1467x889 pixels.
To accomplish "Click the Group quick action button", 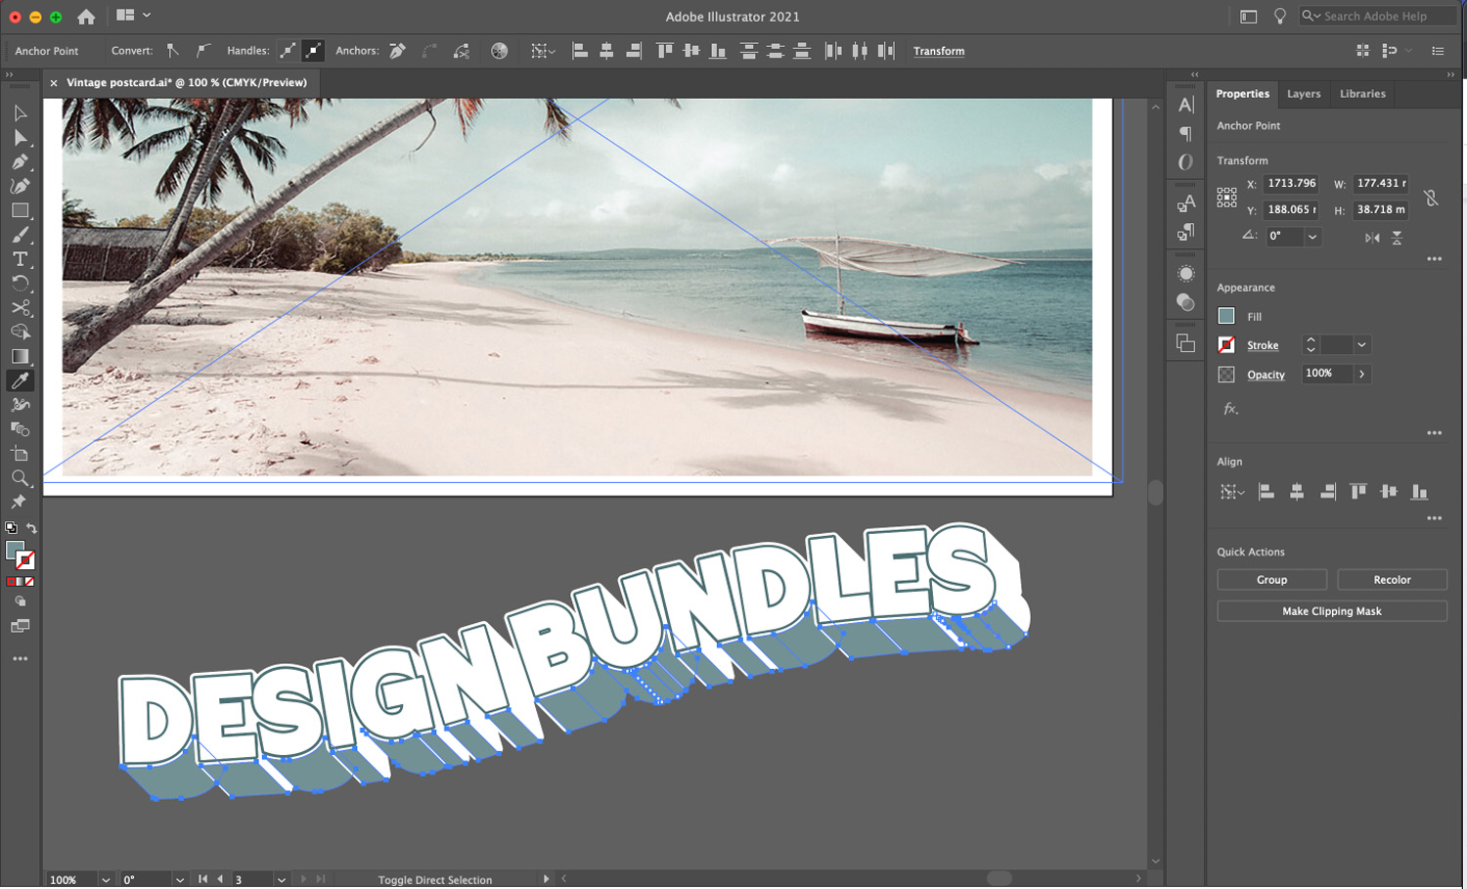I will coord(1271,580).
